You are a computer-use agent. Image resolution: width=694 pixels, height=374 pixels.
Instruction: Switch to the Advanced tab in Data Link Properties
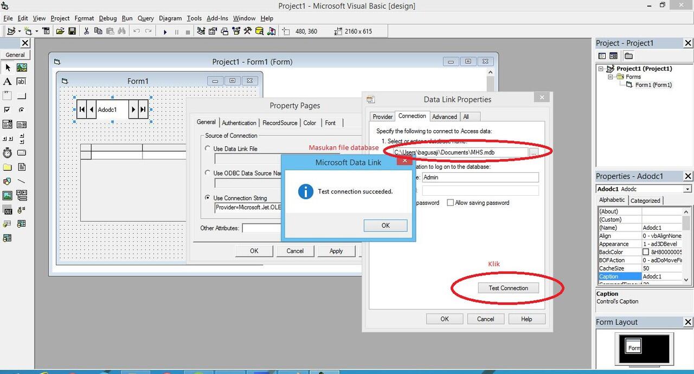(x=445, y=117)
